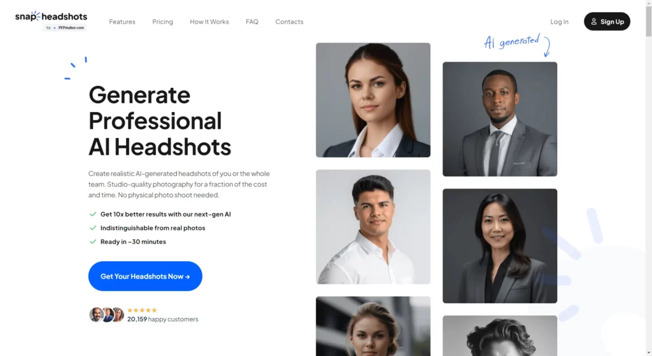The width and height of the screenshot is (652, 356).
Task: Click the customer avatars cluster
Action: (x=107, y=315)
